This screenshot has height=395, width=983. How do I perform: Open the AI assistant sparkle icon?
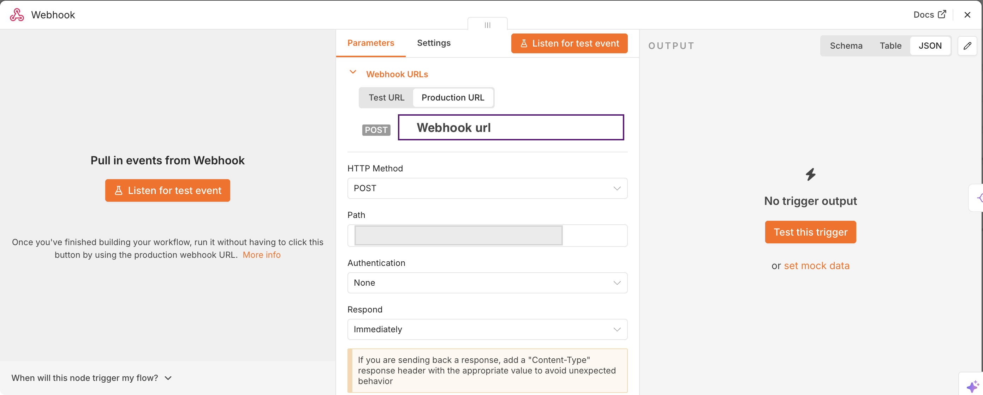972,386
